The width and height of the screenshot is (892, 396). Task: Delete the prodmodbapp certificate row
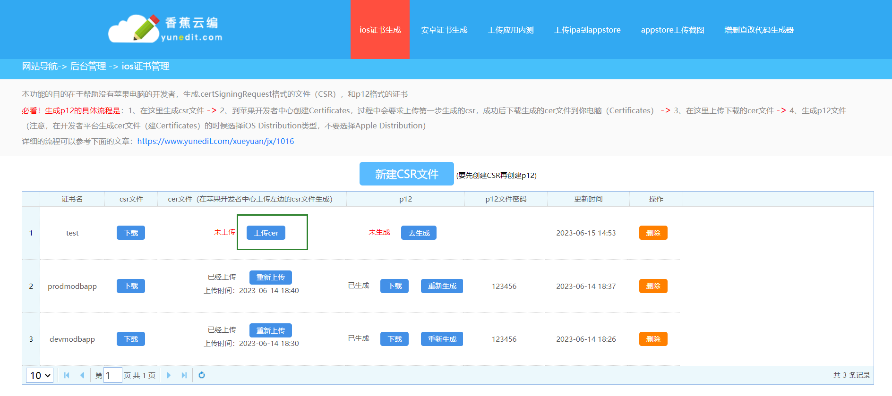(x=653, y=286)
